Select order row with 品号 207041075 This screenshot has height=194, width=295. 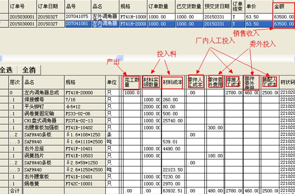[147, 17]
